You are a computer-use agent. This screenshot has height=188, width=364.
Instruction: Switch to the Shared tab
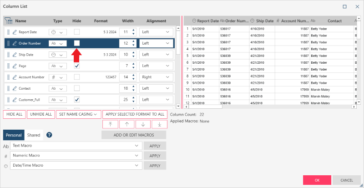[34, 135]
